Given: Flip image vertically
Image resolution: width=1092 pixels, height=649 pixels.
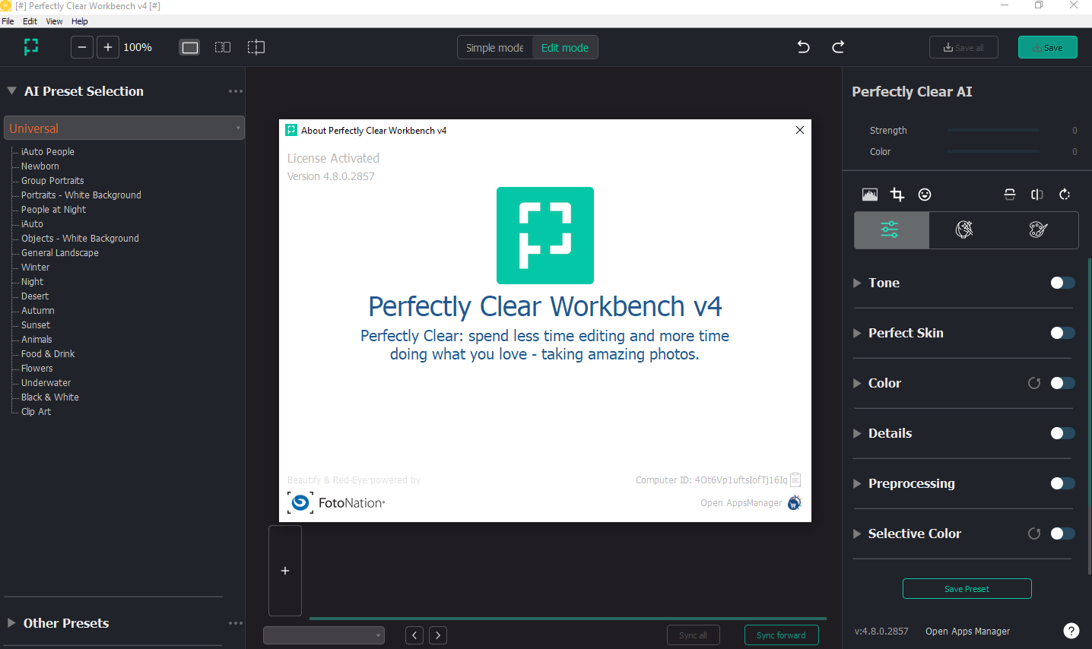Looking at the screenshot, I should pos(1010,195).
